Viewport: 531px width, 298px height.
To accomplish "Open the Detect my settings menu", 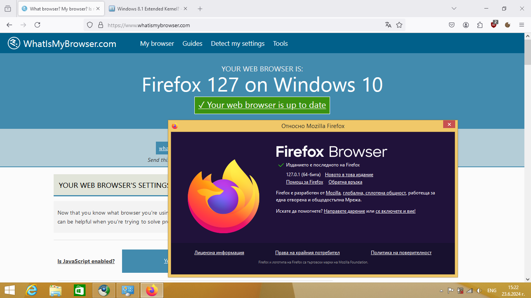I will click(238, 43).
